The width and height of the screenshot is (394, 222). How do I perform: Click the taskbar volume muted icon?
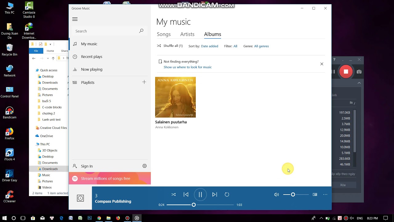(352, 218)
